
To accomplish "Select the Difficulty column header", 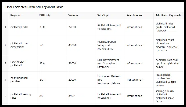I will click(52, 15).
